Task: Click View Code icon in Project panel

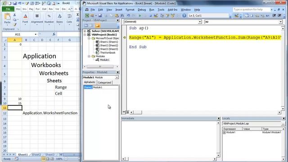Action: (x=86, y=26)
